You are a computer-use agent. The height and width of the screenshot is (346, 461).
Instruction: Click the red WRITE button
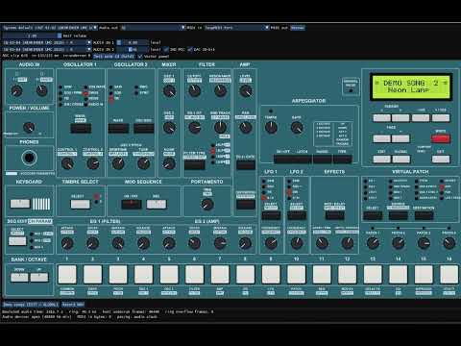pos(441,138)
